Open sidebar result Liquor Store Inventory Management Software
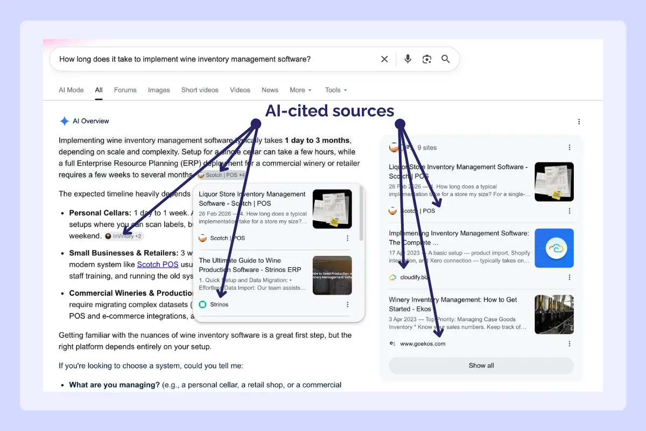Viewport: 646px width, 431px height. (459, 172)
